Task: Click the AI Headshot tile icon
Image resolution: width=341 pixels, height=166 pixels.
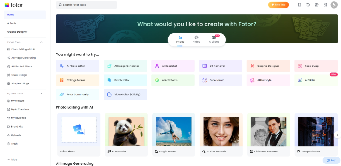Action: tap(157, 66)
